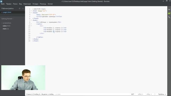Screen dimensions: 171x96
Task: Click the split-view icon in working files
Action: coord(23,8)
